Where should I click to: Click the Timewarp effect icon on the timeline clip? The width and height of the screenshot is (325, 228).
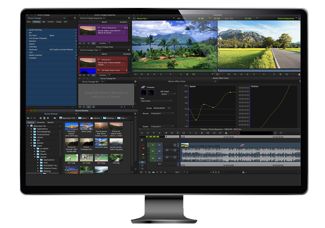[x=242, y=145]
